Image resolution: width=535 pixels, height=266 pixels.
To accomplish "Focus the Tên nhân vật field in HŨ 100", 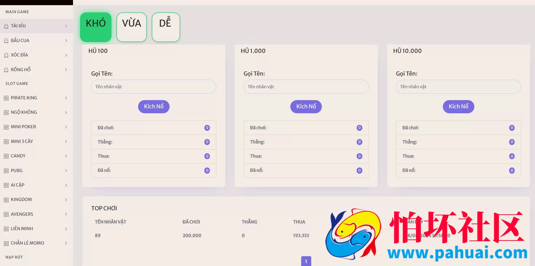I will (154, 87).
